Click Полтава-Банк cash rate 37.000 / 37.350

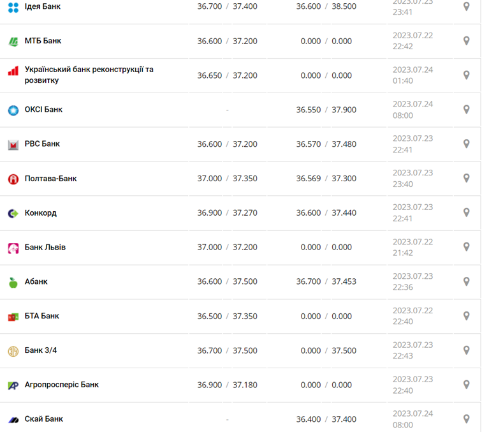coord(227,179)
